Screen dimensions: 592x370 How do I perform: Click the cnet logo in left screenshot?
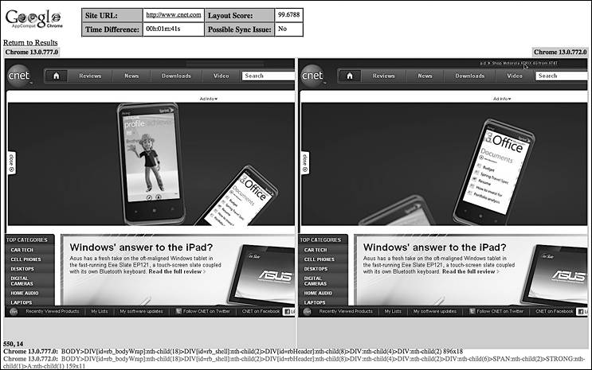(x=19, y=76)
